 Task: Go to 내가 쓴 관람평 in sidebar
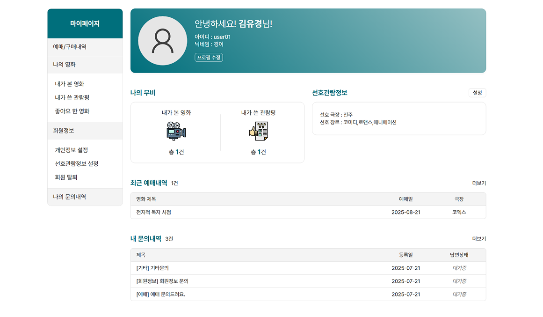(x=72, y=98)
